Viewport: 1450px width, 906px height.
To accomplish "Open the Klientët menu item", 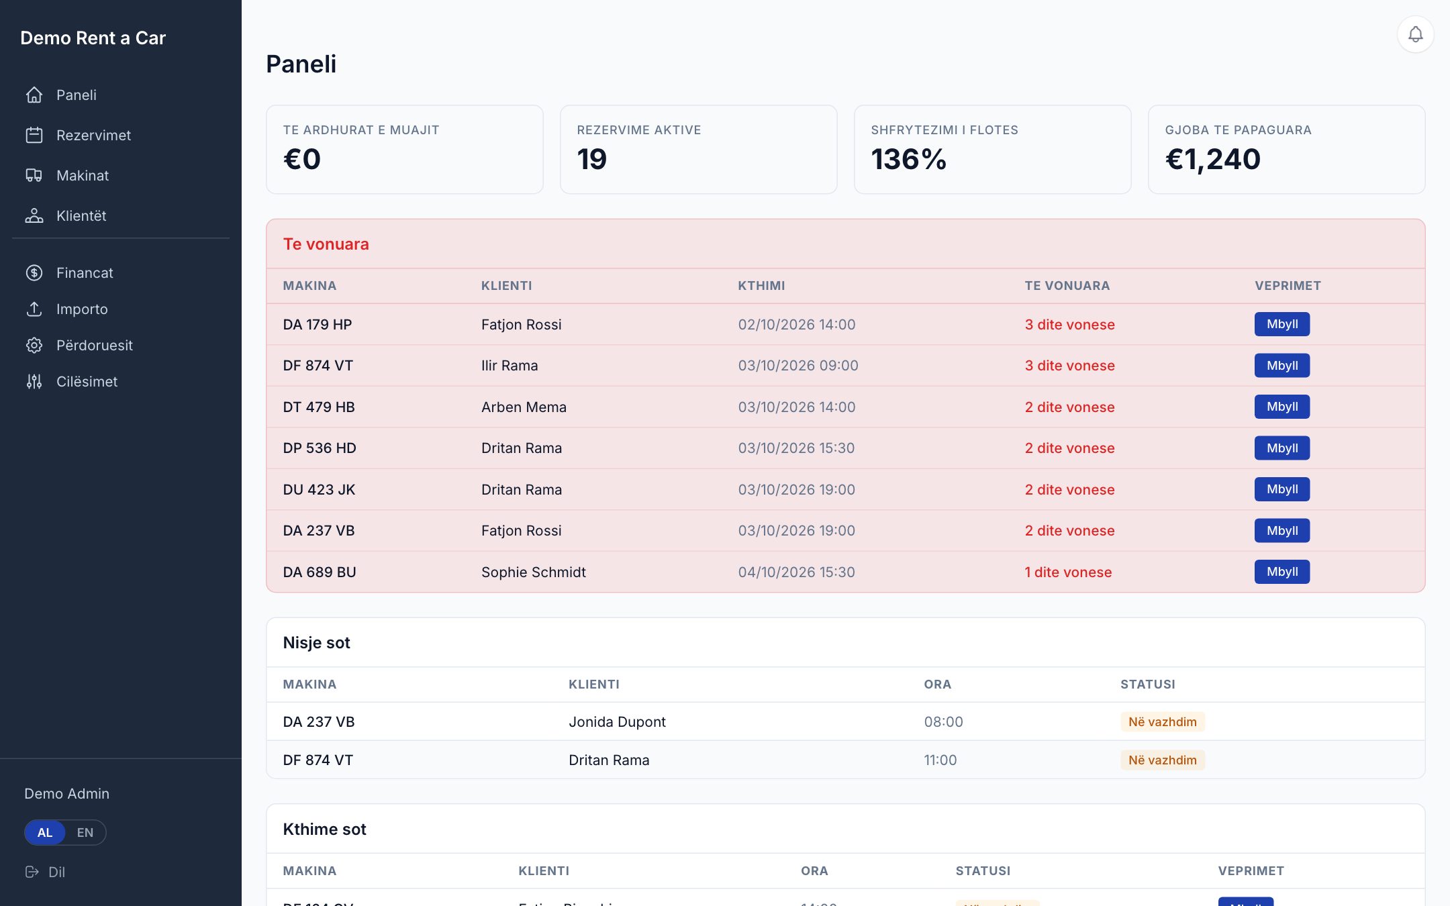I will (121, 215).
